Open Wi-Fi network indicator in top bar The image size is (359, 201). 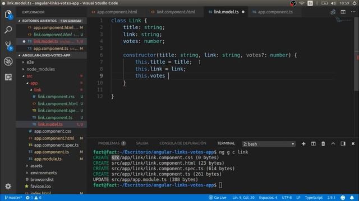302,3
